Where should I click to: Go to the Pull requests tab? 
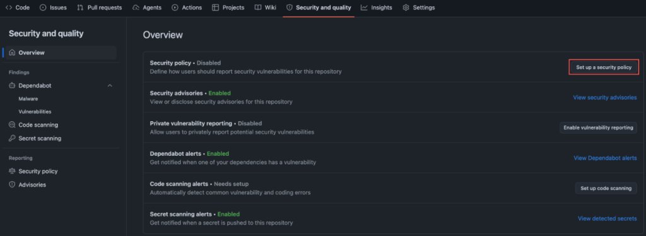[x=99, y=8]
